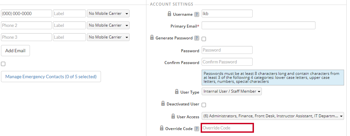Open the Phone 3 Mobile Carrier dropdown
Screen dimensions: 350x136
tap(108, 37)
